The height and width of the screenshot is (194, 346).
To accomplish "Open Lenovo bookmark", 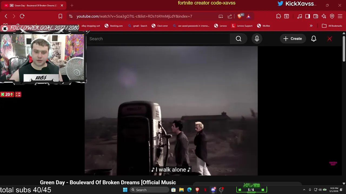I will [221, 26].
